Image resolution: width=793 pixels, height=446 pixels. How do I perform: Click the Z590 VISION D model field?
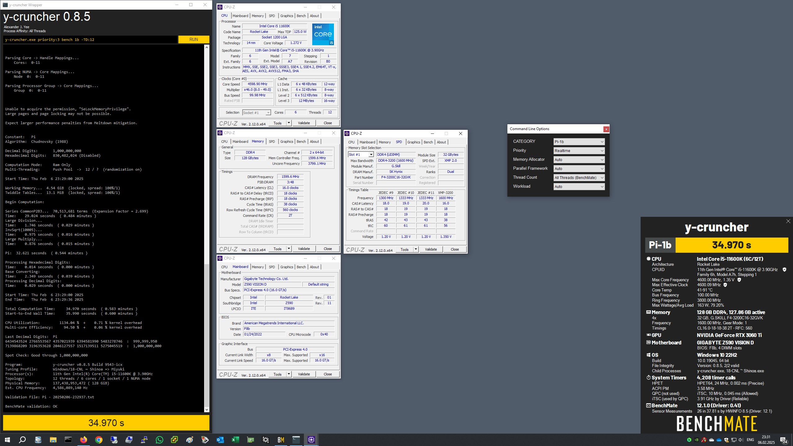click(x=273, y=284)
